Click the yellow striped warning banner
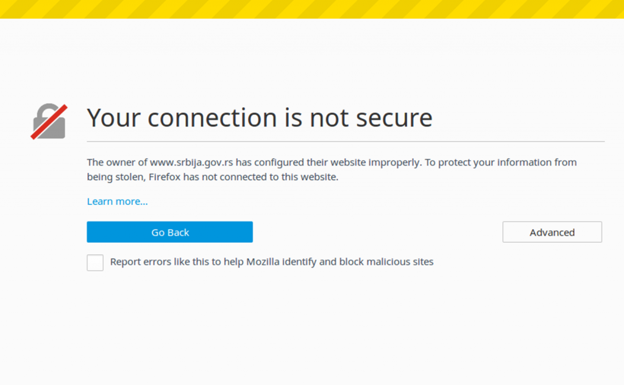624x385 pixels. [312, 9]
